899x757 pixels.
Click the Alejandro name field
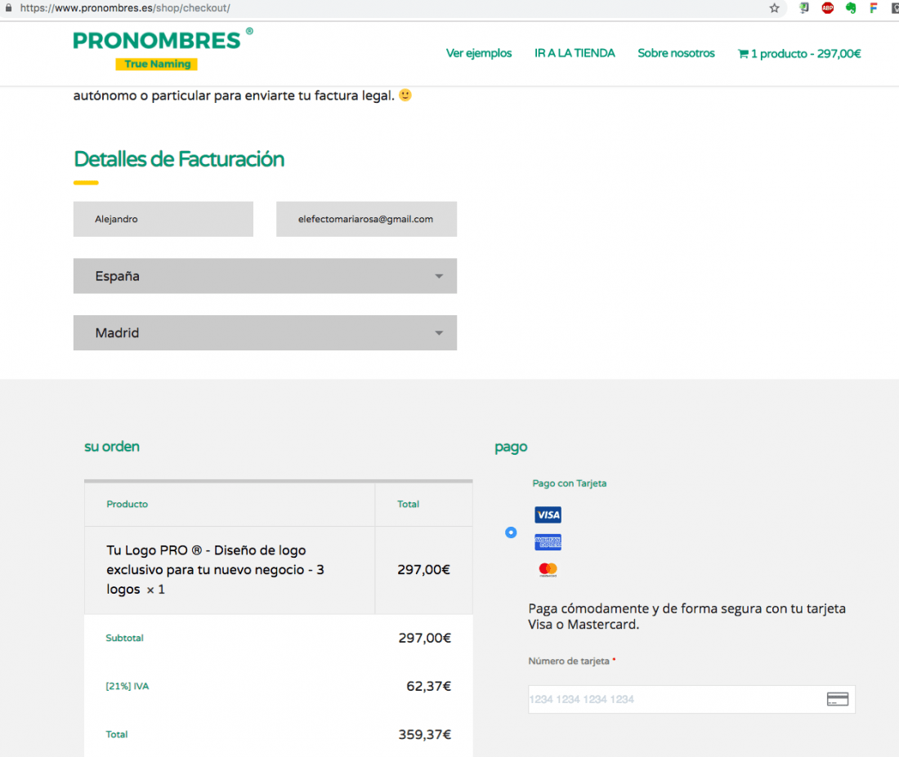[x=163, y=219]
